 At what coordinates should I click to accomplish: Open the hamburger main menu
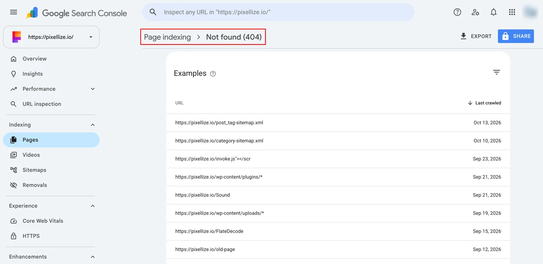(x=14, y=12)
